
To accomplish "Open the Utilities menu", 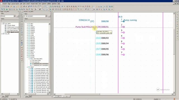I will tap(49, 4).
